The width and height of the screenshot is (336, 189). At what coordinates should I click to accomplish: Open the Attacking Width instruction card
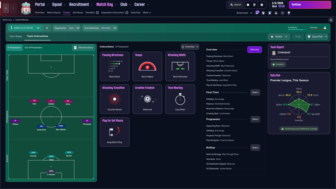point(180,66)
